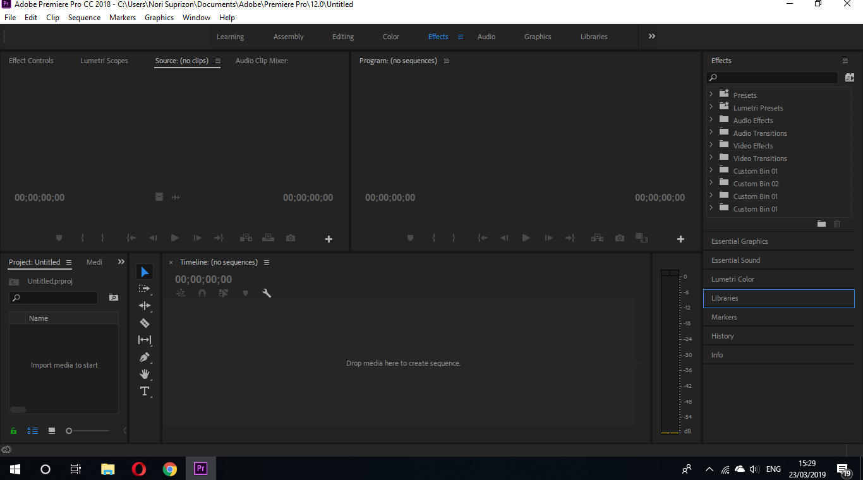Click Drag Audio Only icon
This screenshot has width=863, height=480.
point(176,197)
